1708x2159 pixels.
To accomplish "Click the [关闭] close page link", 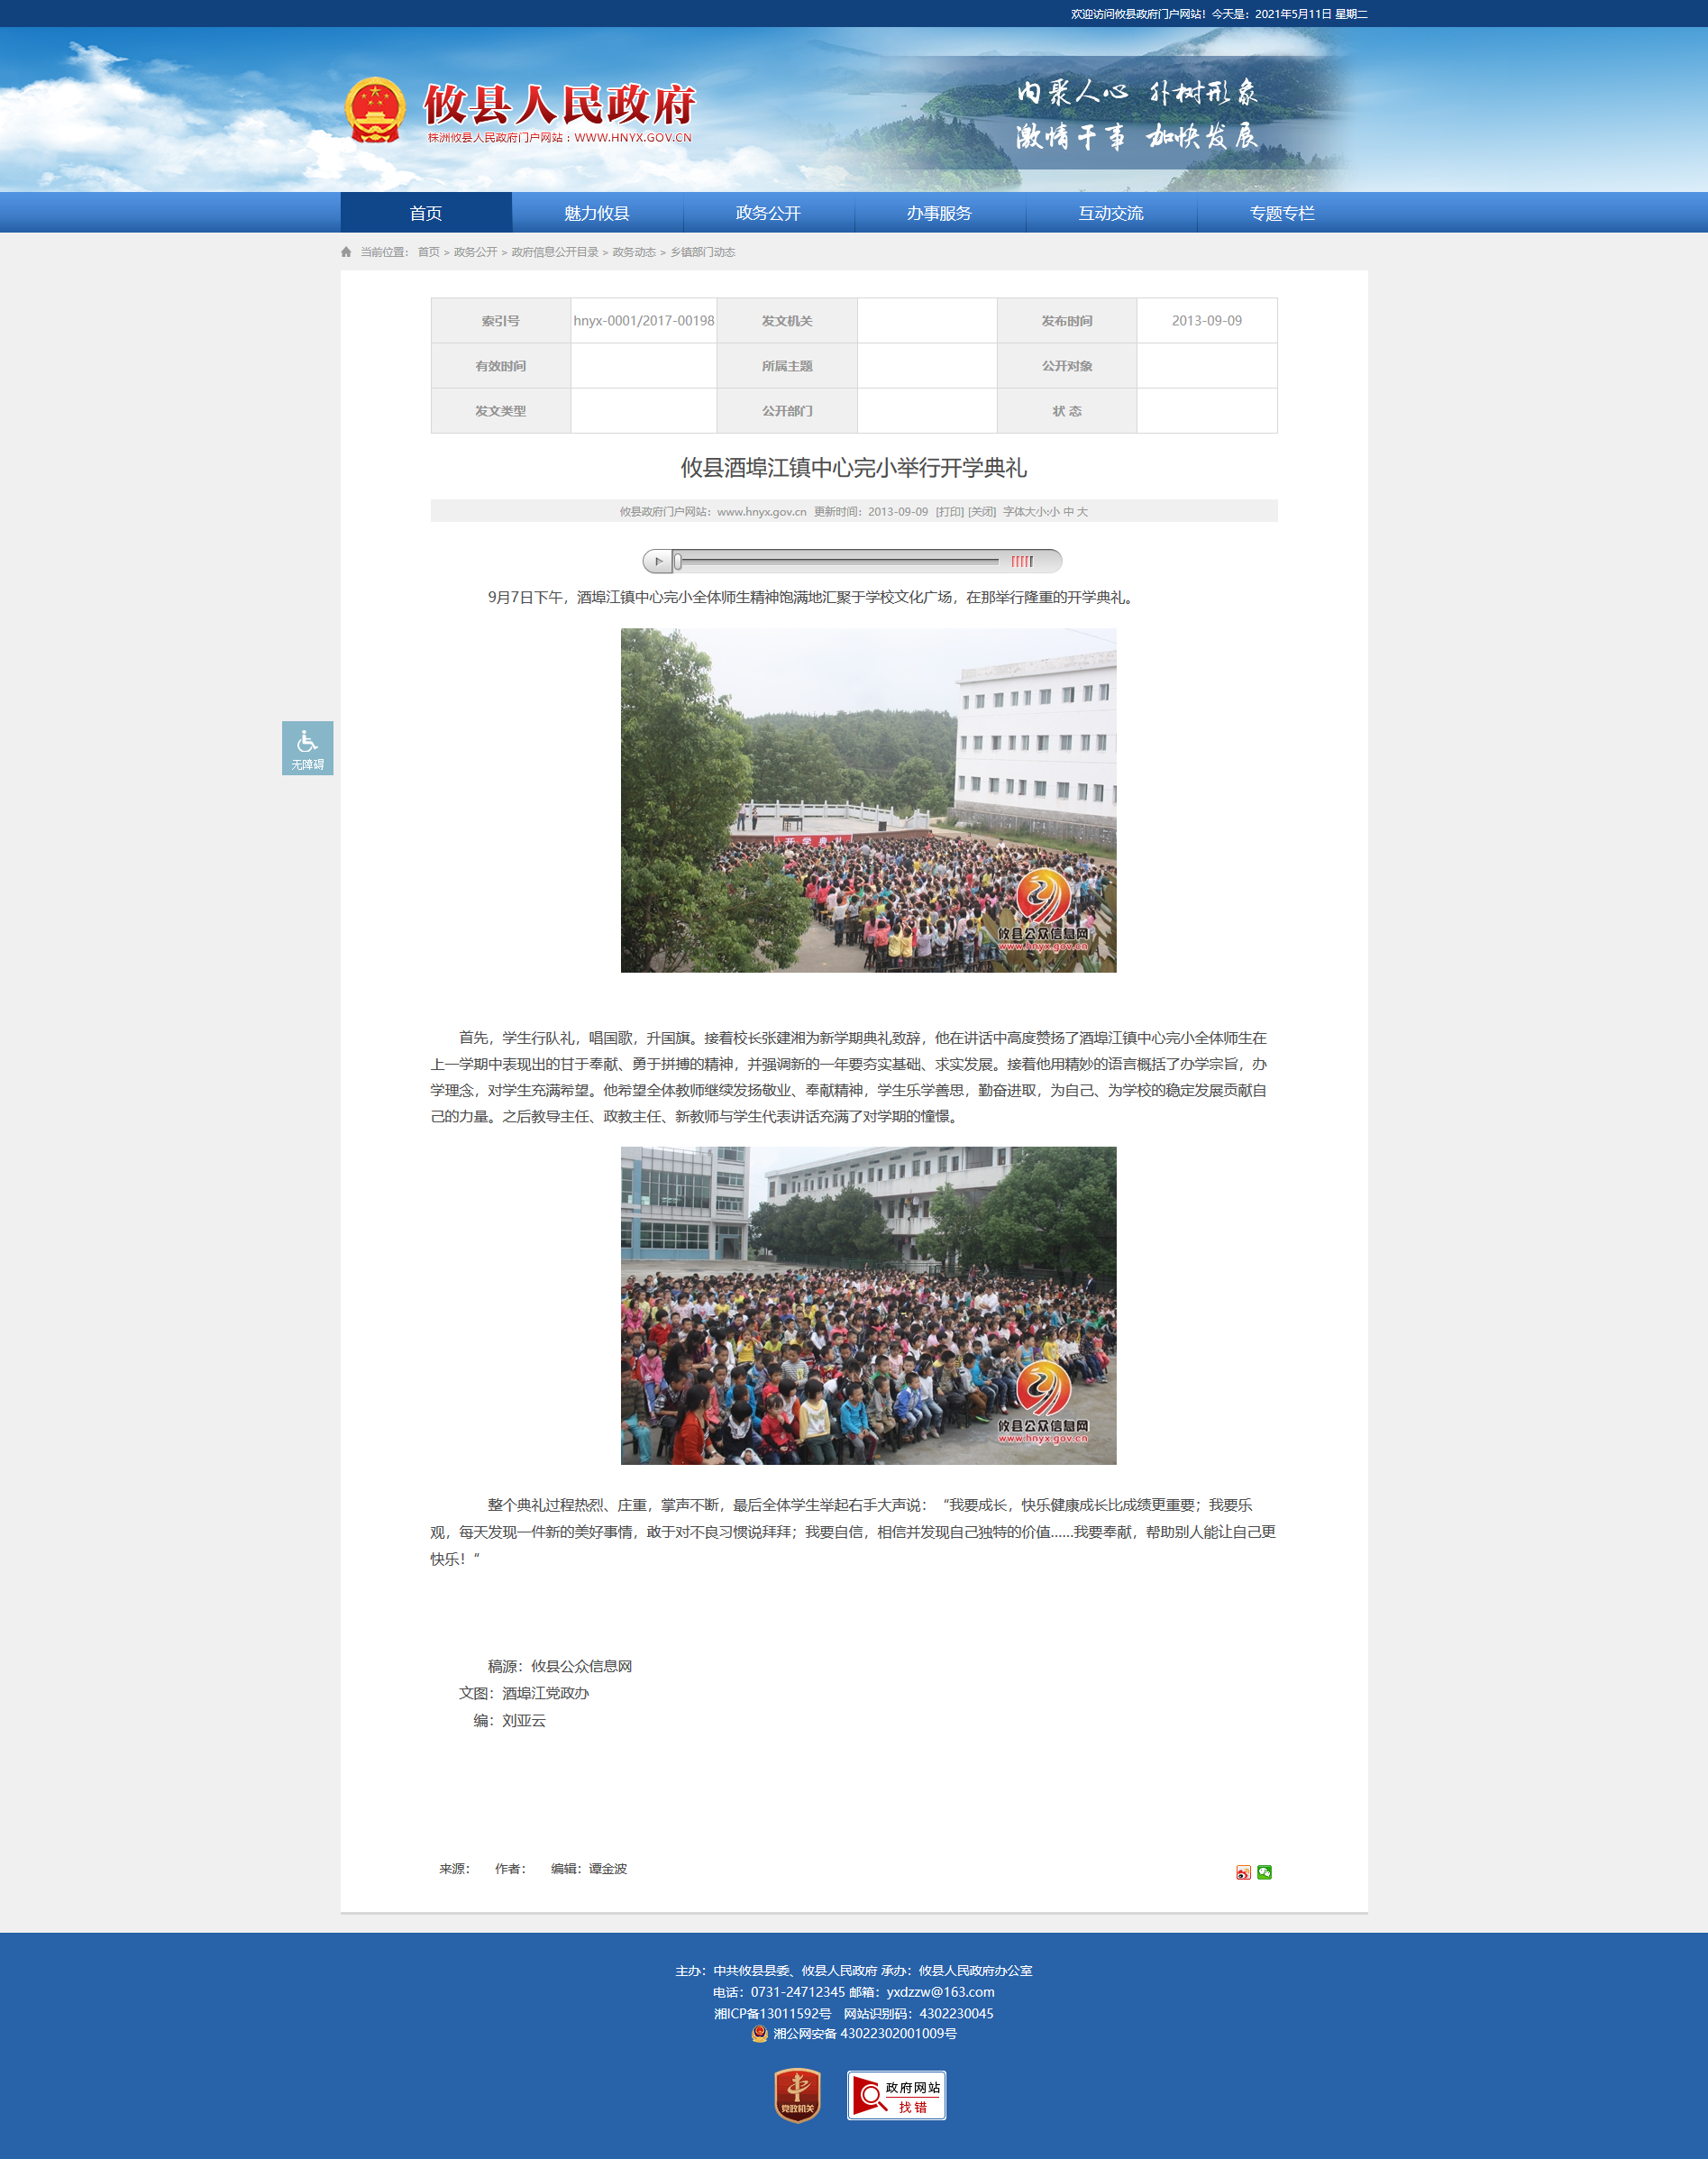I will tap(982, 512).
